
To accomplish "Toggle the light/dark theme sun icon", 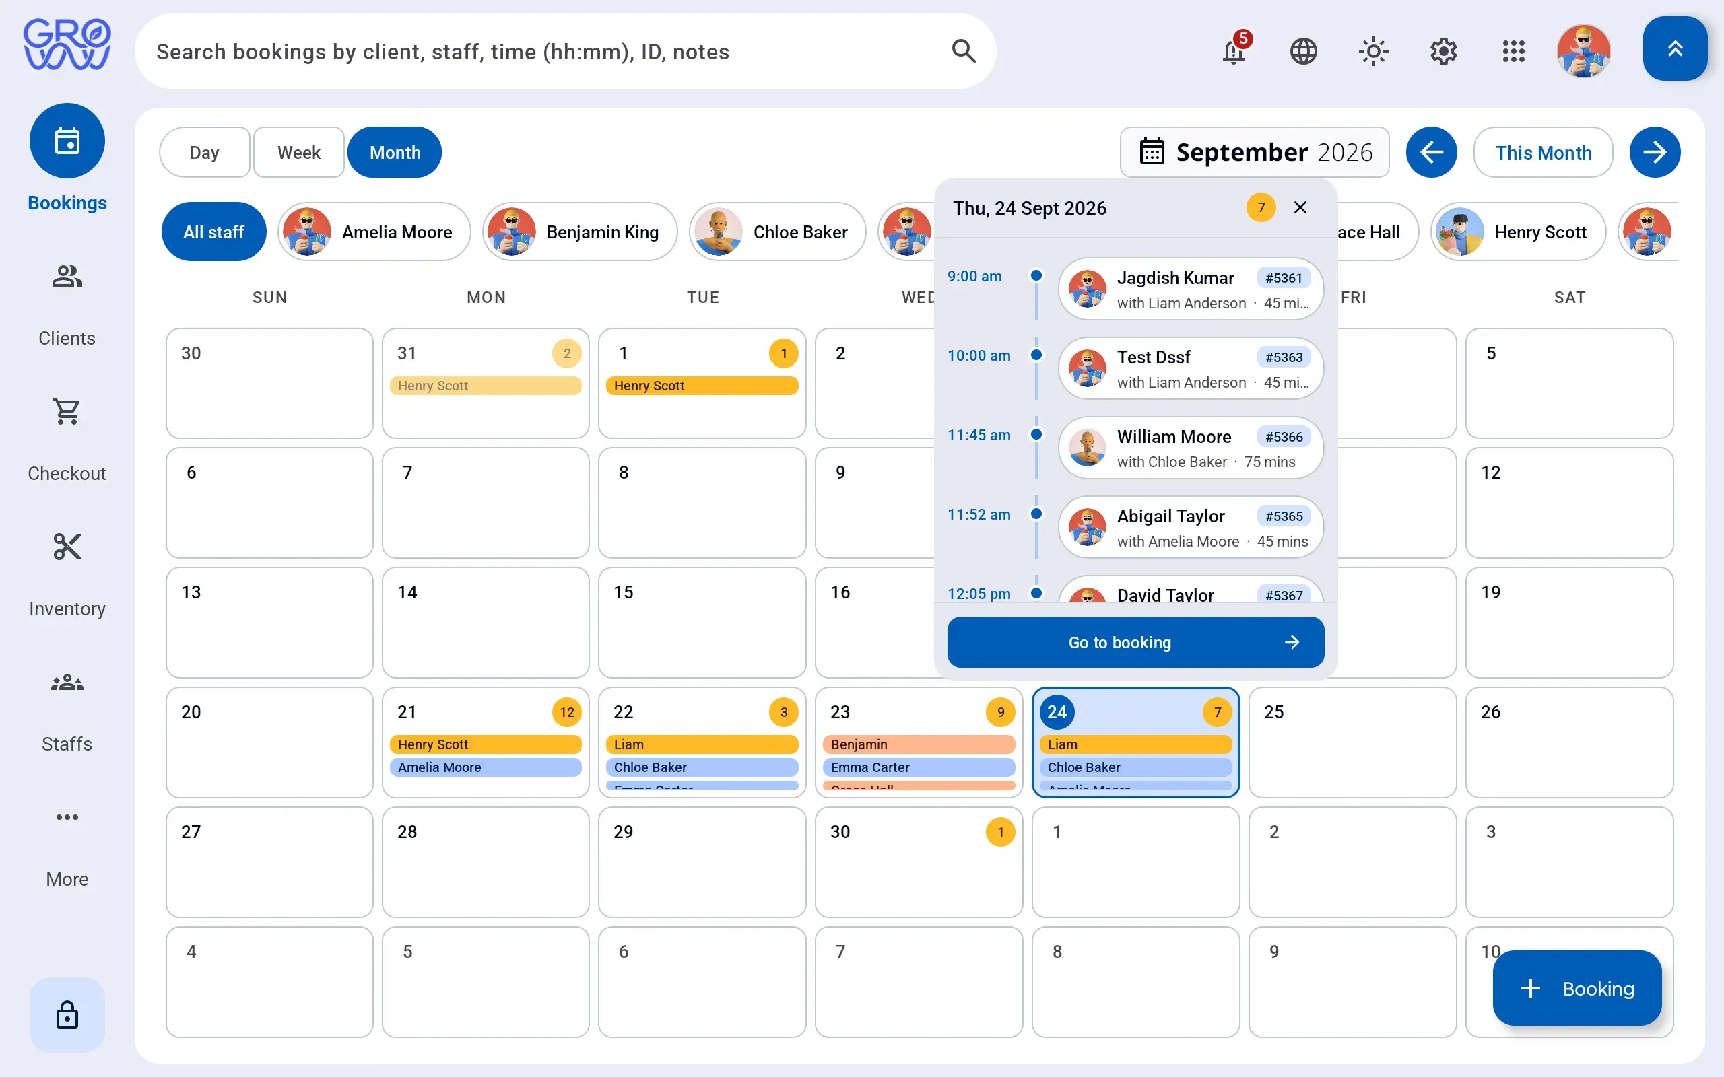I will [1372, 51].
